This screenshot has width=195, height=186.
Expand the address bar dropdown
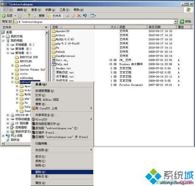[x=176, y=21]
